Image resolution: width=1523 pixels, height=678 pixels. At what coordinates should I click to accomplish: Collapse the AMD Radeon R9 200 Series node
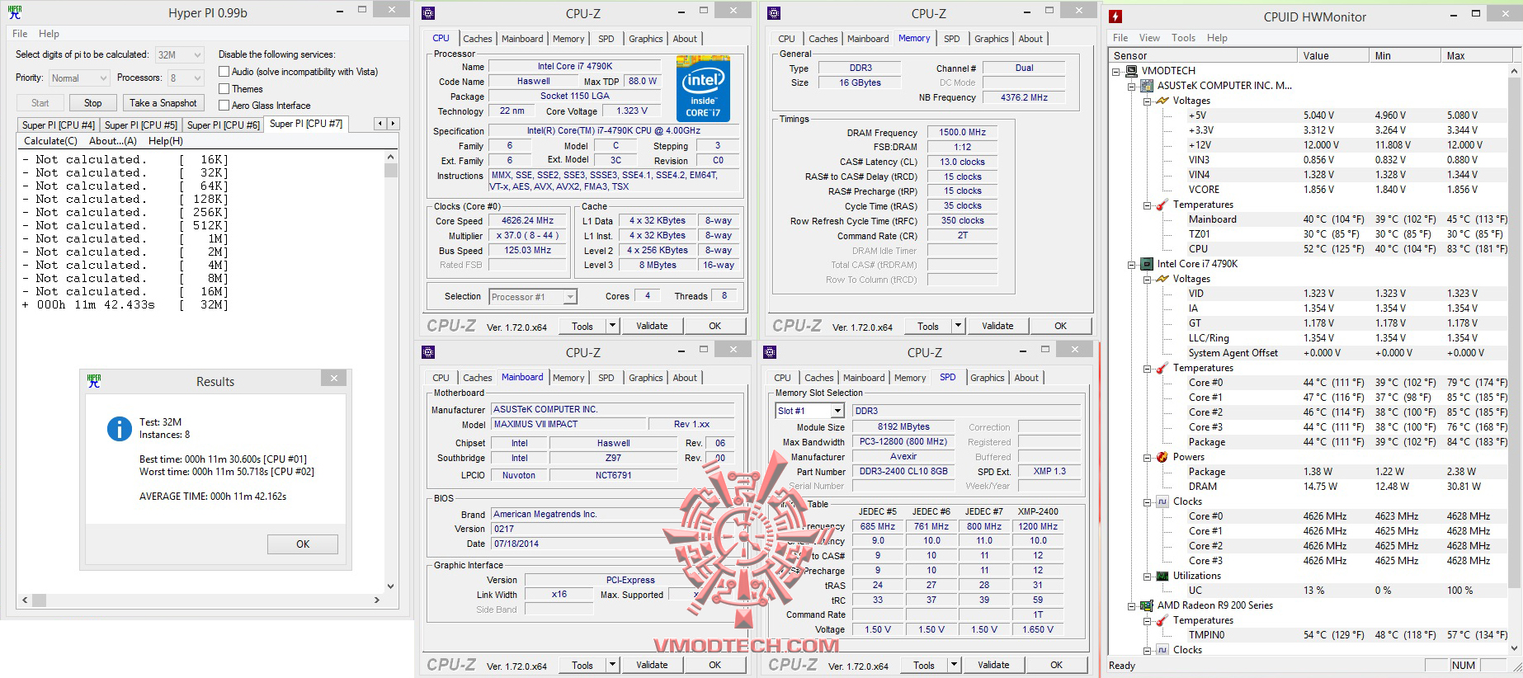point(1132,605)
